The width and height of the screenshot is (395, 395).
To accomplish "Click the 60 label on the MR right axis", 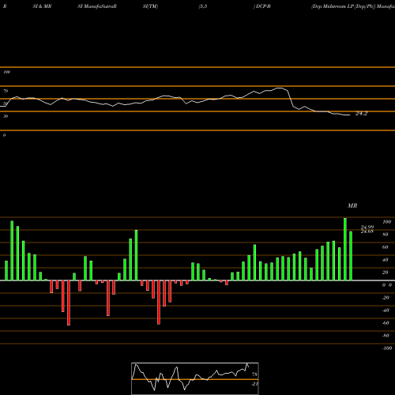I will [x=386, y=247].
